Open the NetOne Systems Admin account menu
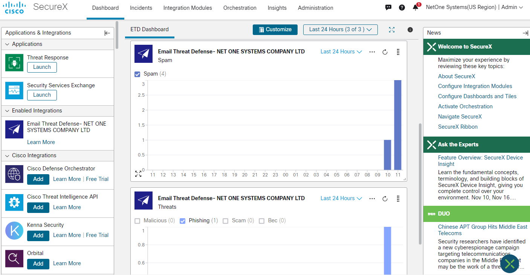Viewport: 530px width, 275px height. click(475, 8)
